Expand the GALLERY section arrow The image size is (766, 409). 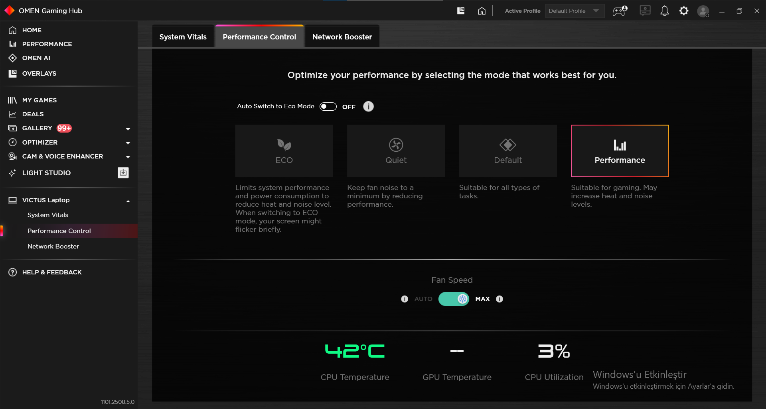[128, 129]
